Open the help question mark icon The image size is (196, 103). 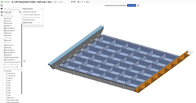point(138,5)
